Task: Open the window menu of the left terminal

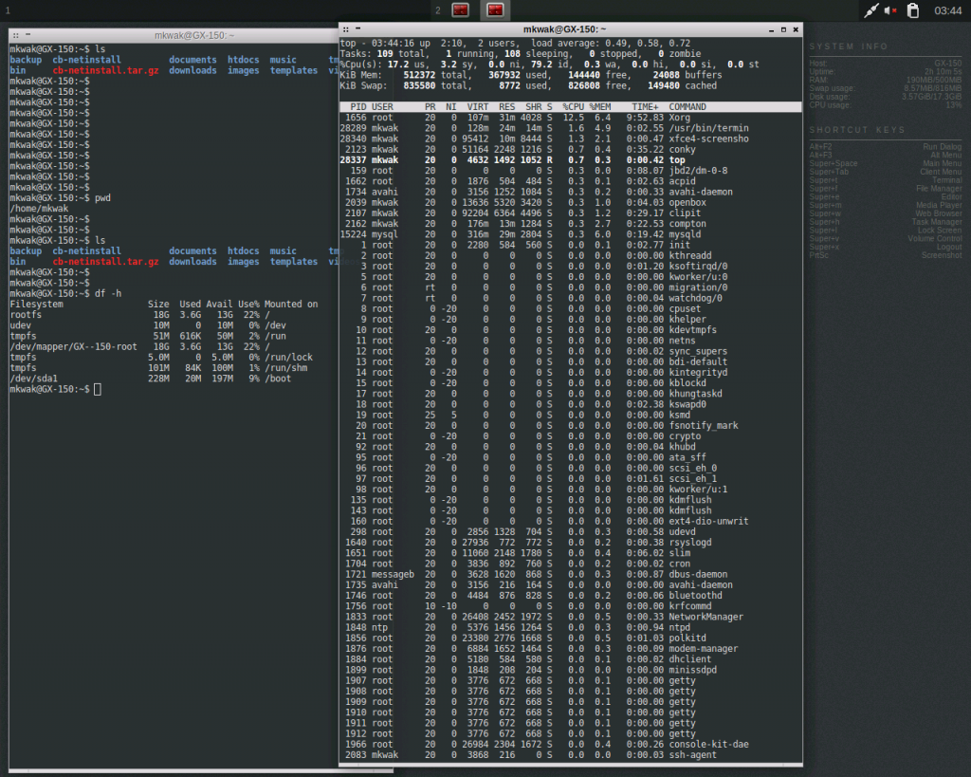Action: pyautogui.click(x=16, y=35)
